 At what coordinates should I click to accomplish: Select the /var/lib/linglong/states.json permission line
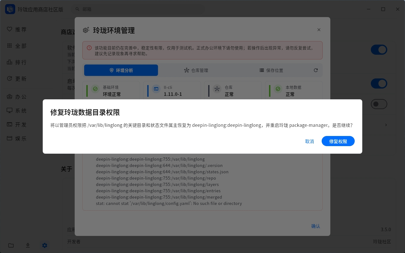pyautogui.click(x=162, y=172)
